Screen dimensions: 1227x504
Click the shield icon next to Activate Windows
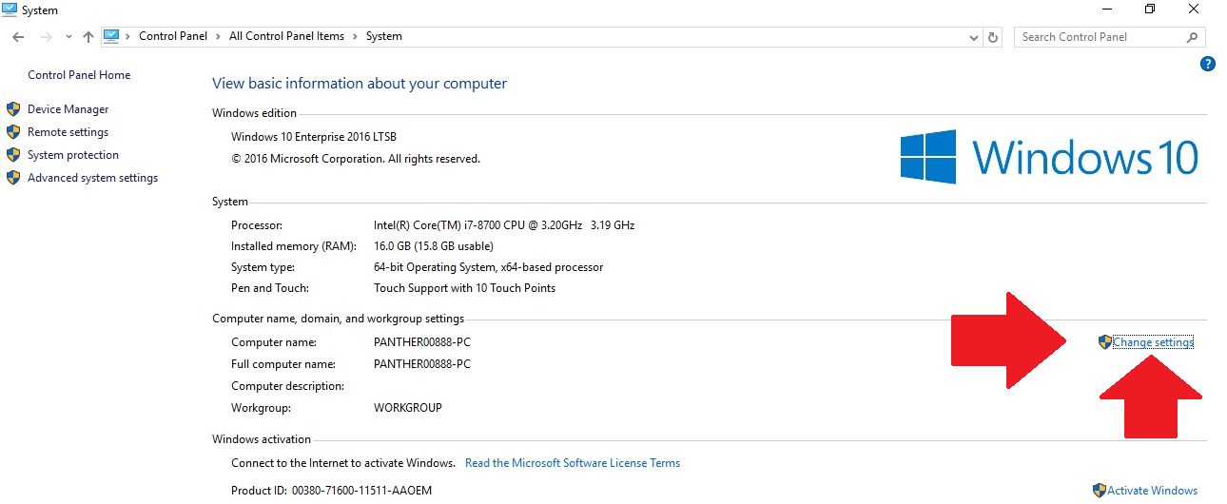click(x=1099, y=491)
